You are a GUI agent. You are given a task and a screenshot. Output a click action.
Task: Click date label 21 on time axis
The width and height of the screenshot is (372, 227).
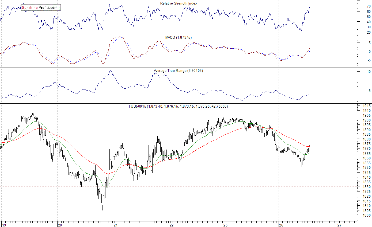(x=116, y=225)
